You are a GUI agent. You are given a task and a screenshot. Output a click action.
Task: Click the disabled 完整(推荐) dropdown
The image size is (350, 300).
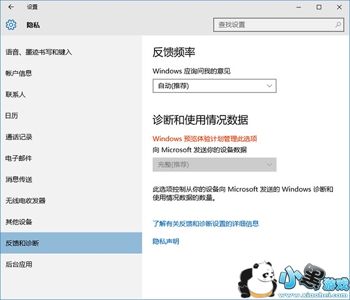215,165
